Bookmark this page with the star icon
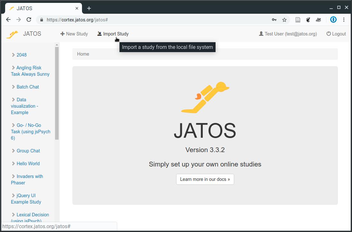This screenshot has height=232, width=352. (x=284, y=20)
